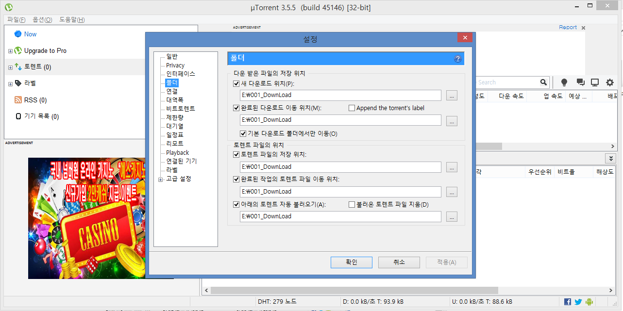Click the search magnifier icon in toolbar
This screenshot has width=623, height=311.
coord(544,82)
